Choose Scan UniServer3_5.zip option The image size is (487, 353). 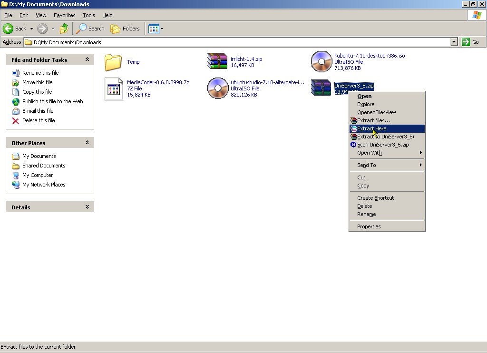(x=387, y=145)
